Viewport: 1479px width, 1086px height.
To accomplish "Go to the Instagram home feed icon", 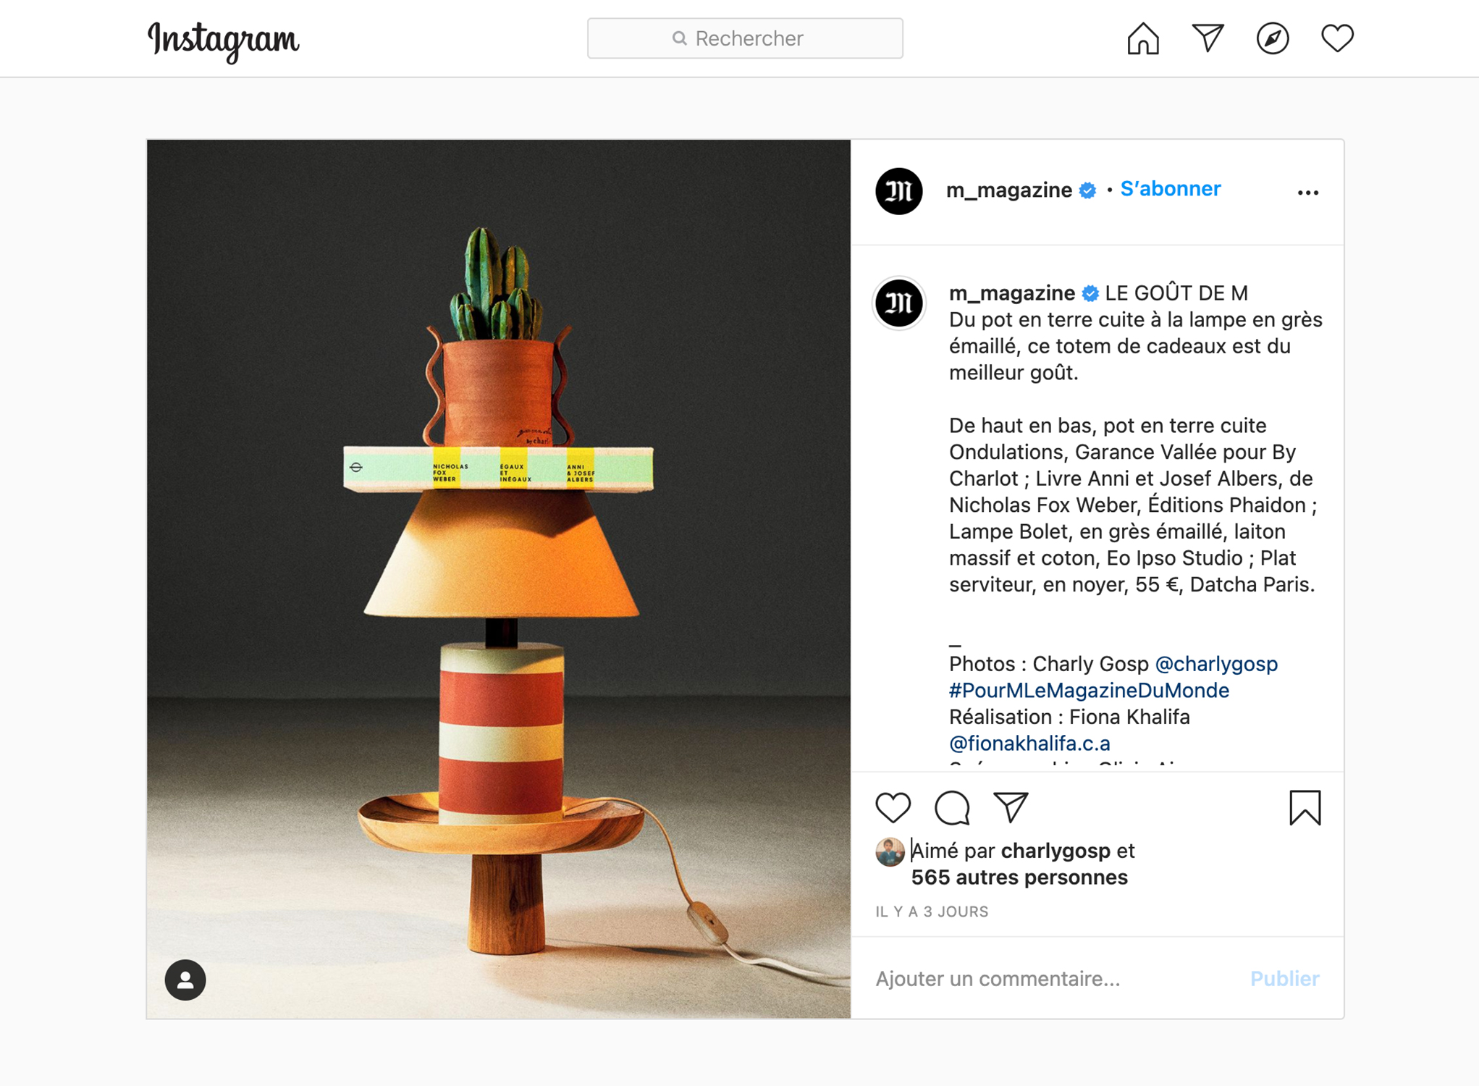I will point(1143,38).
